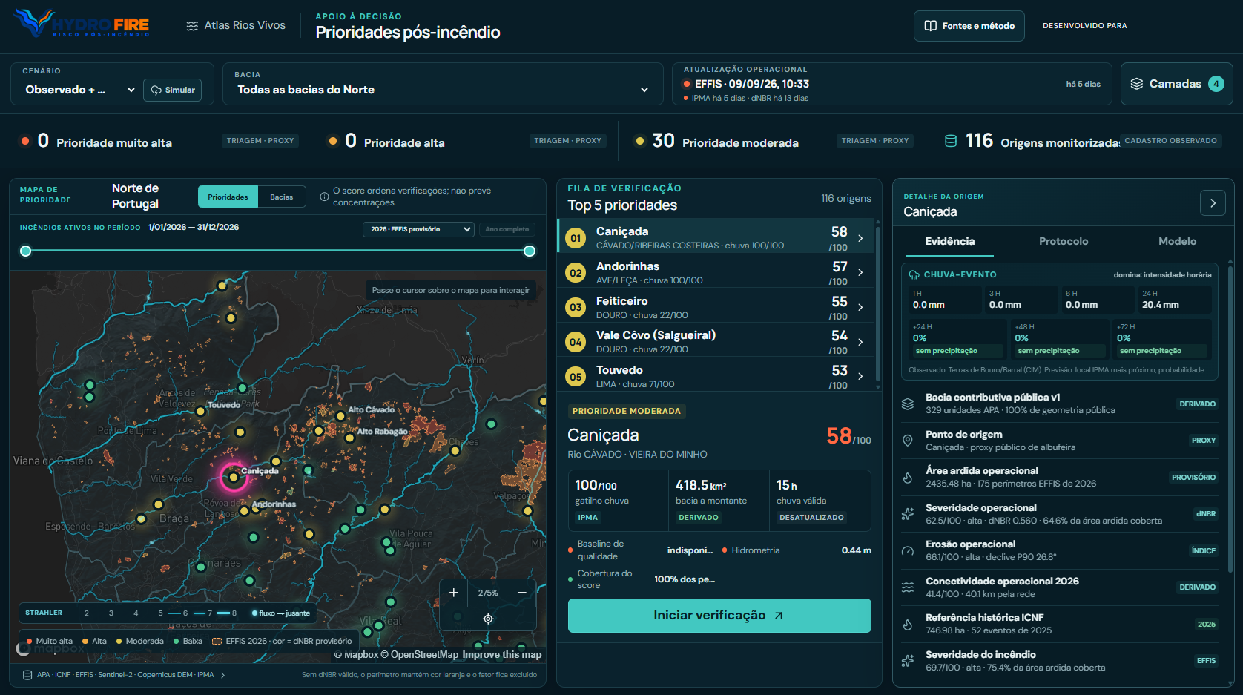
Task: Zoom in the map with plus
Action: [454, 593]
